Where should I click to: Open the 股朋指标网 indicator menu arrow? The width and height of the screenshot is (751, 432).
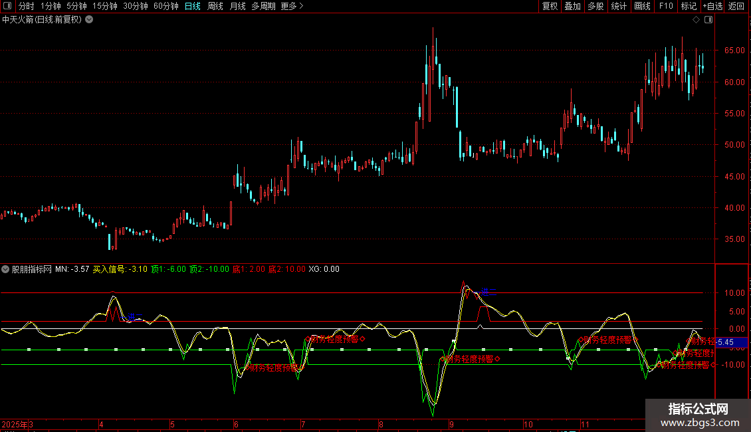(5, 269)
